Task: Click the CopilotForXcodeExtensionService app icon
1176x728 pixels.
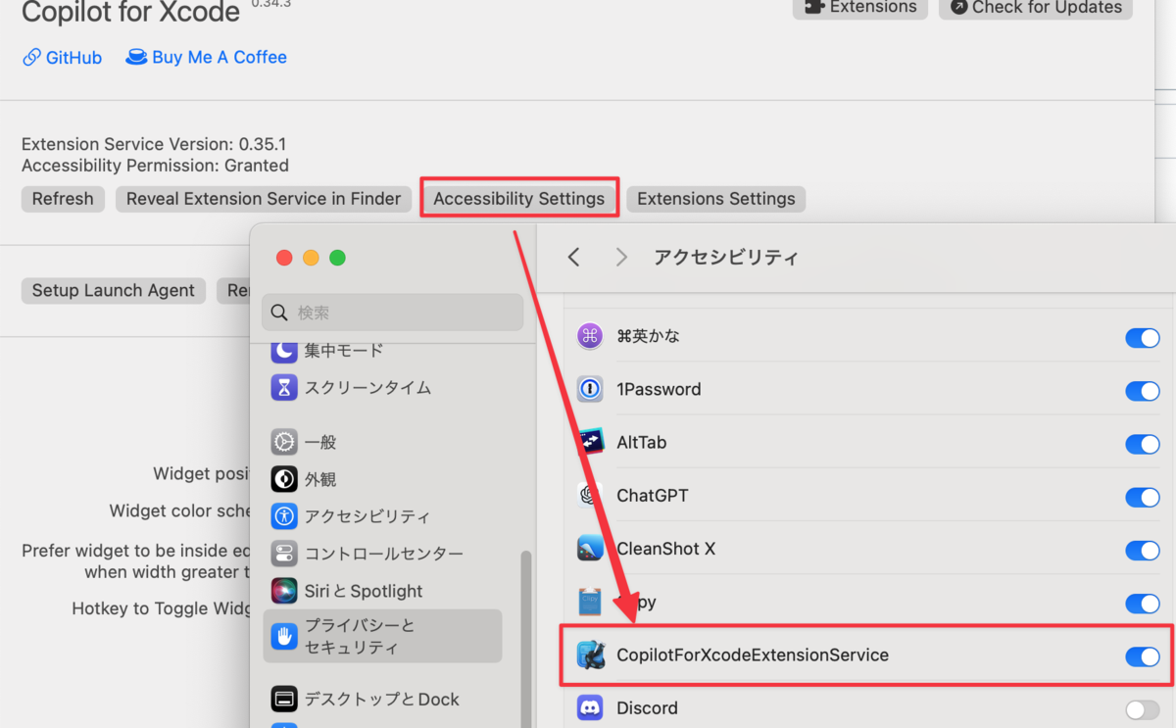Action: [x=590, y=655]
